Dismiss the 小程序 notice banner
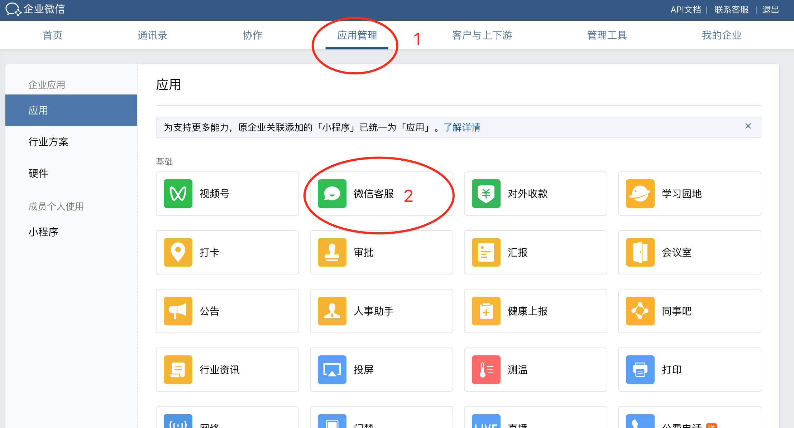 [748, 126]
